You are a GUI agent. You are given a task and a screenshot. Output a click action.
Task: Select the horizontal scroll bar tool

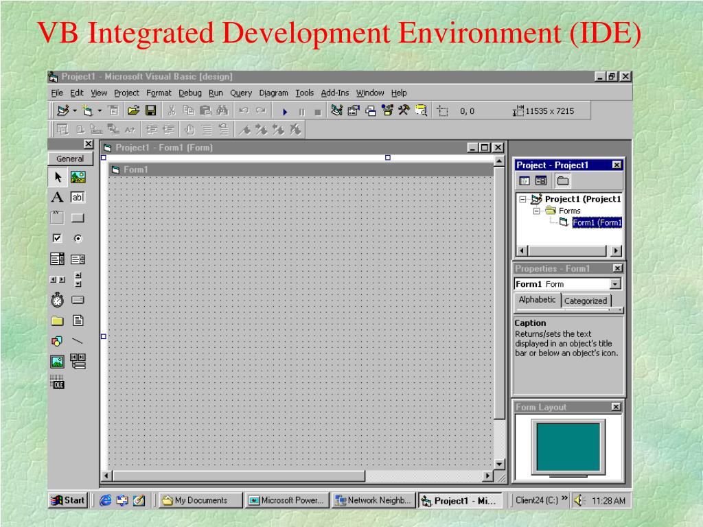58,279
